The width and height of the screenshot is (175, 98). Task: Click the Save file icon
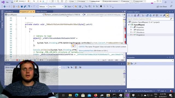coord(22,7)
